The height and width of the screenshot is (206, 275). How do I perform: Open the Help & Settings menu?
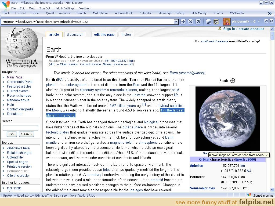point(64,8)
